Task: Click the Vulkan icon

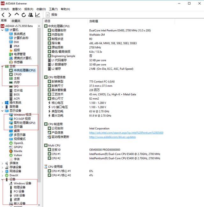Action: tap(11, 155)
